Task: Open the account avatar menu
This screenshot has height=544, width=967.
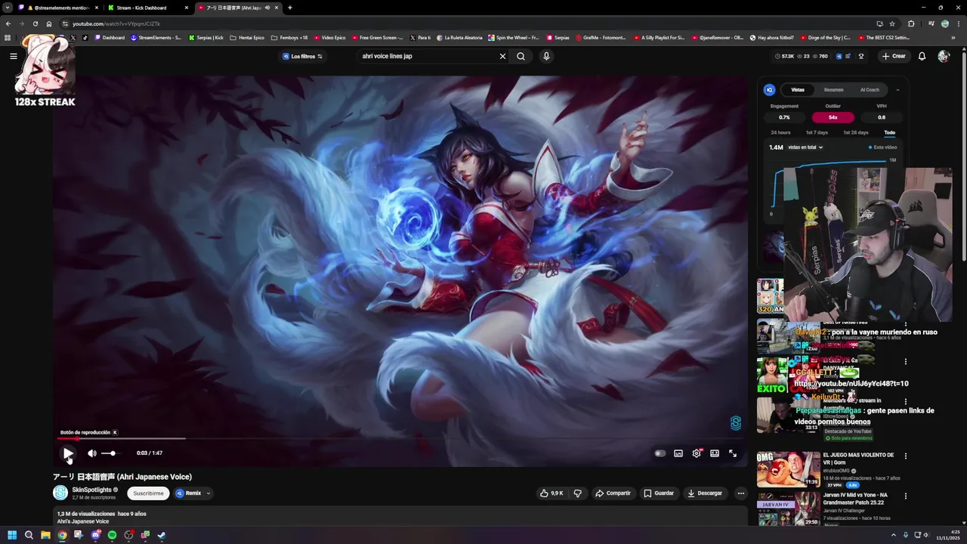Action: pyautogui.click(x=944, y=56)
